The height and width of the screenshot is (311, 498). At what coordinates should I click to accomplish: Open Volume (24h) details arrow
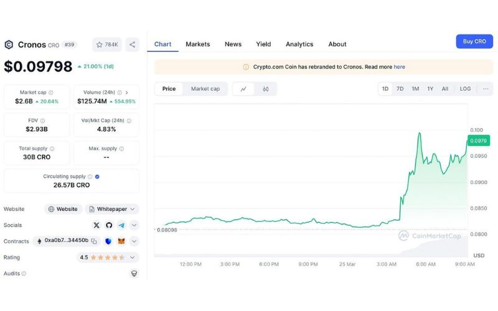127,93
